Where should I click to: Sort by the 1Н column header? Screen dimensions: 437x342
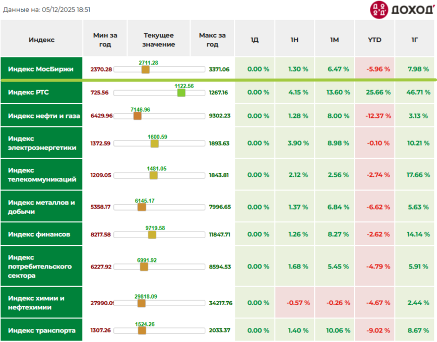tap(294, 38)
